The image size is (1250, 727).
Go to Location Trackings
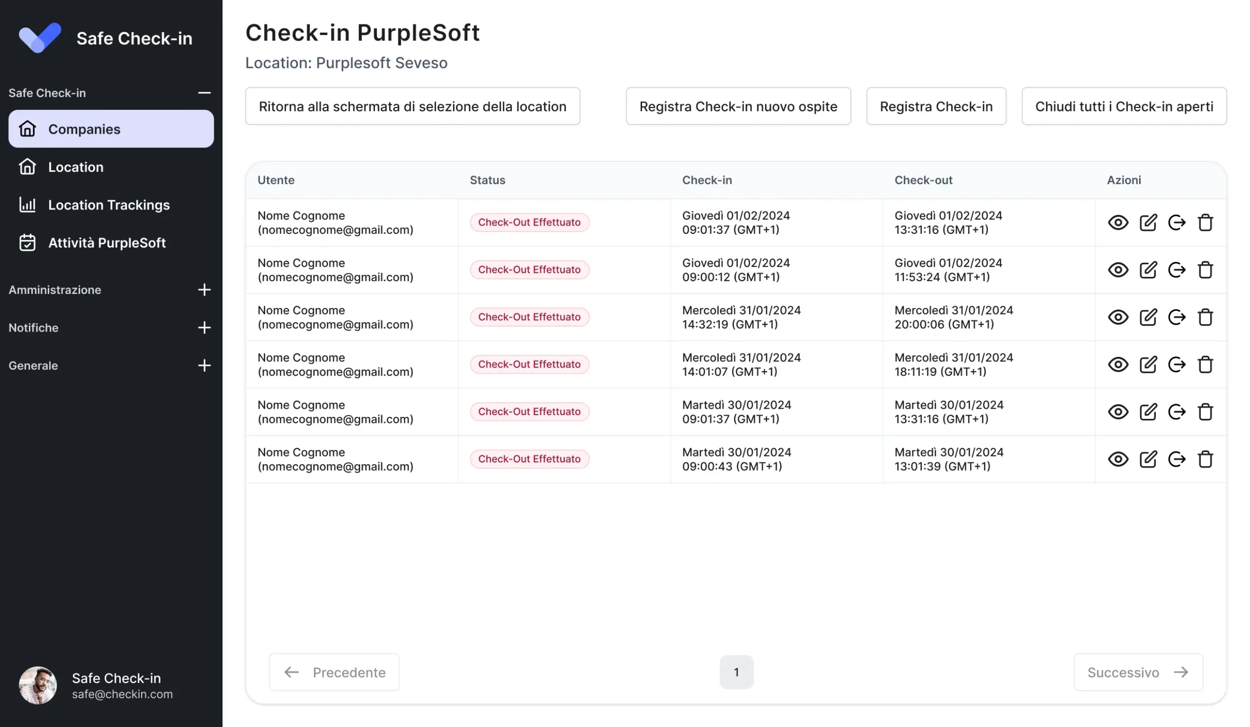[111, 205]
